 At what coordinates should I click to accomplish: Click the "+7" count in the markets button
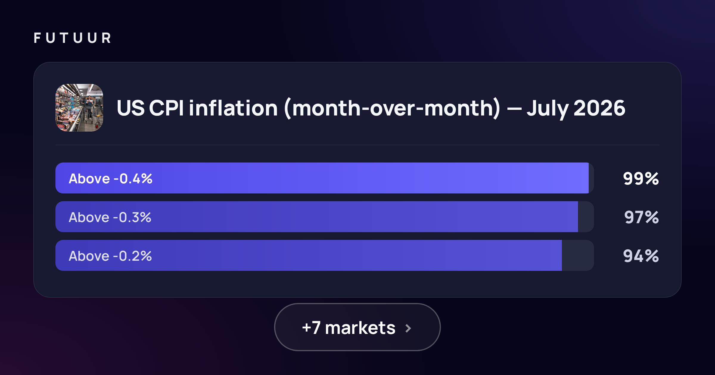click(x=311, y=328)
